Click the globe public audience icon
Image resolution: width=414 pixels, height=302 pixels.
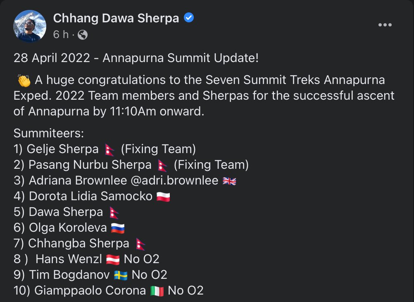coord(83,35)
